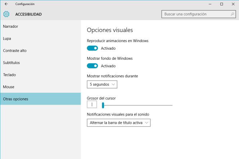The image size is (239, 159).
Task: Focus the Buscar una configuración field
Action: 199,14
